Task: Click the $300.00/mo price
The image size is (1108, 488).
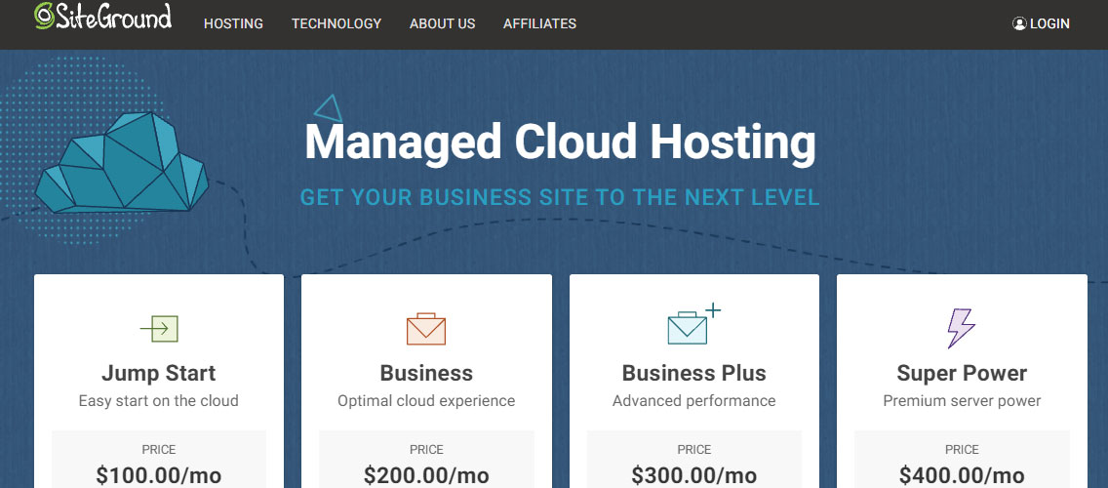Action: pos(693,475)
